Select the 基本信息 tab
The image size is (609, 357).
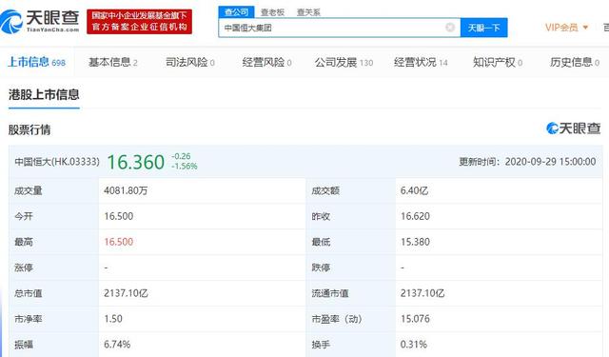112,62
